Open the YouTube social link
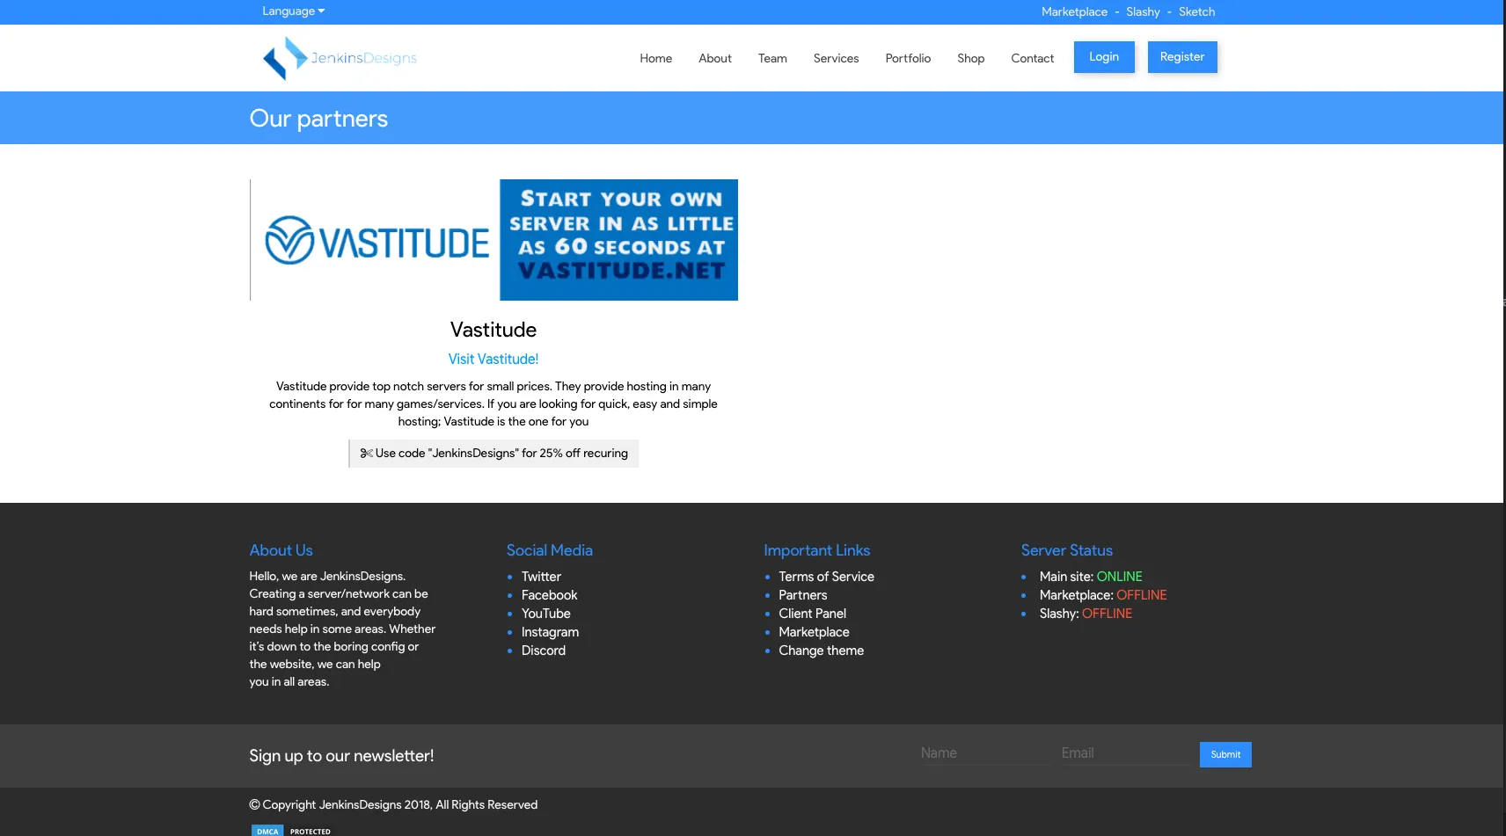The height and width of the screenshot is (836, 1506). (x=545, y=614)
